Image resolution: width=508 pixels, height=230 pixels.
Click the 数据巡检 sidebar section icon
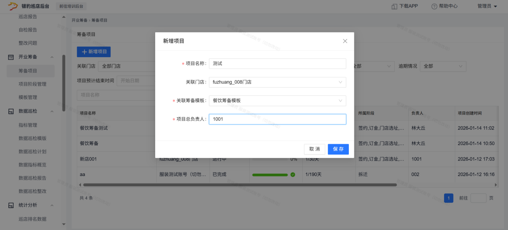pyautogui.click(x=11, y=111)
